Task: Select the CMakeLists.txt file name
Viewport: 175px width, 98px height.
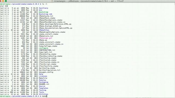Action: 46,36
